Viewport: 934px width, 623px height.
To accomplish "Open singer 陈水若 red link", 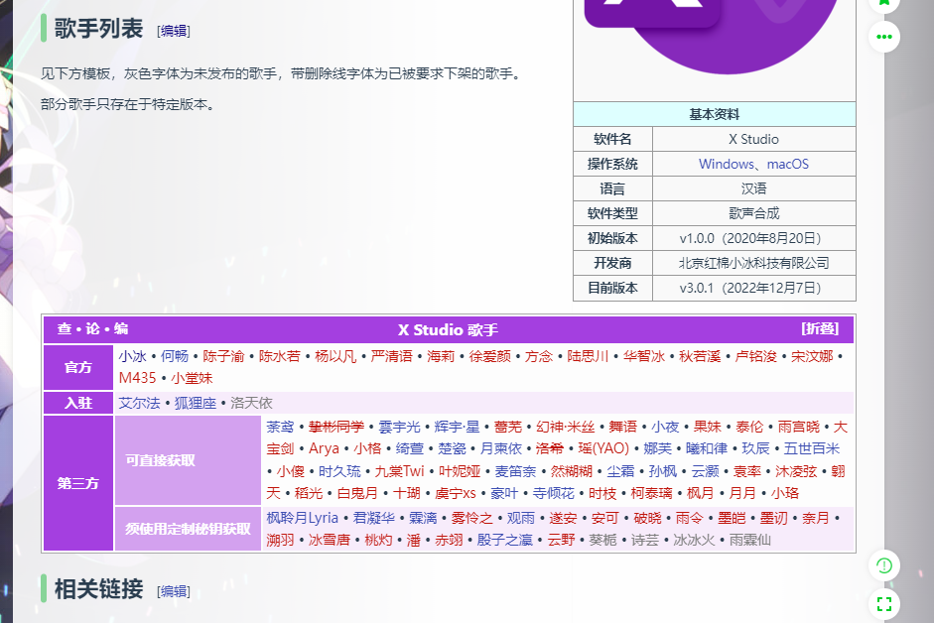I will coord(279,356).
